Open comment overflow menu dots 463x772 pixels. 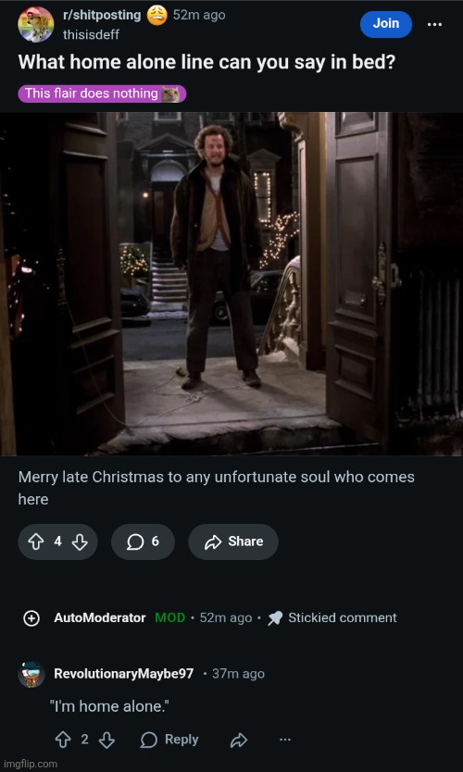tap(285, 740)
